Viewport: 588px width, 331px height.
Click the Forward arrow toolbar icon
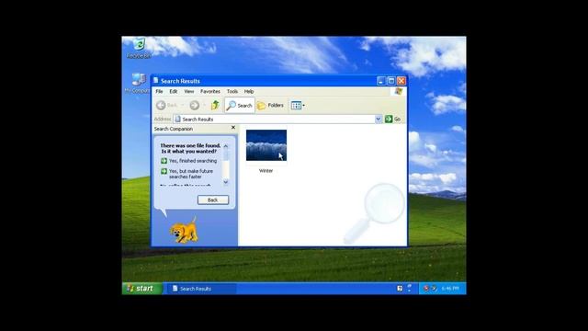194,106
